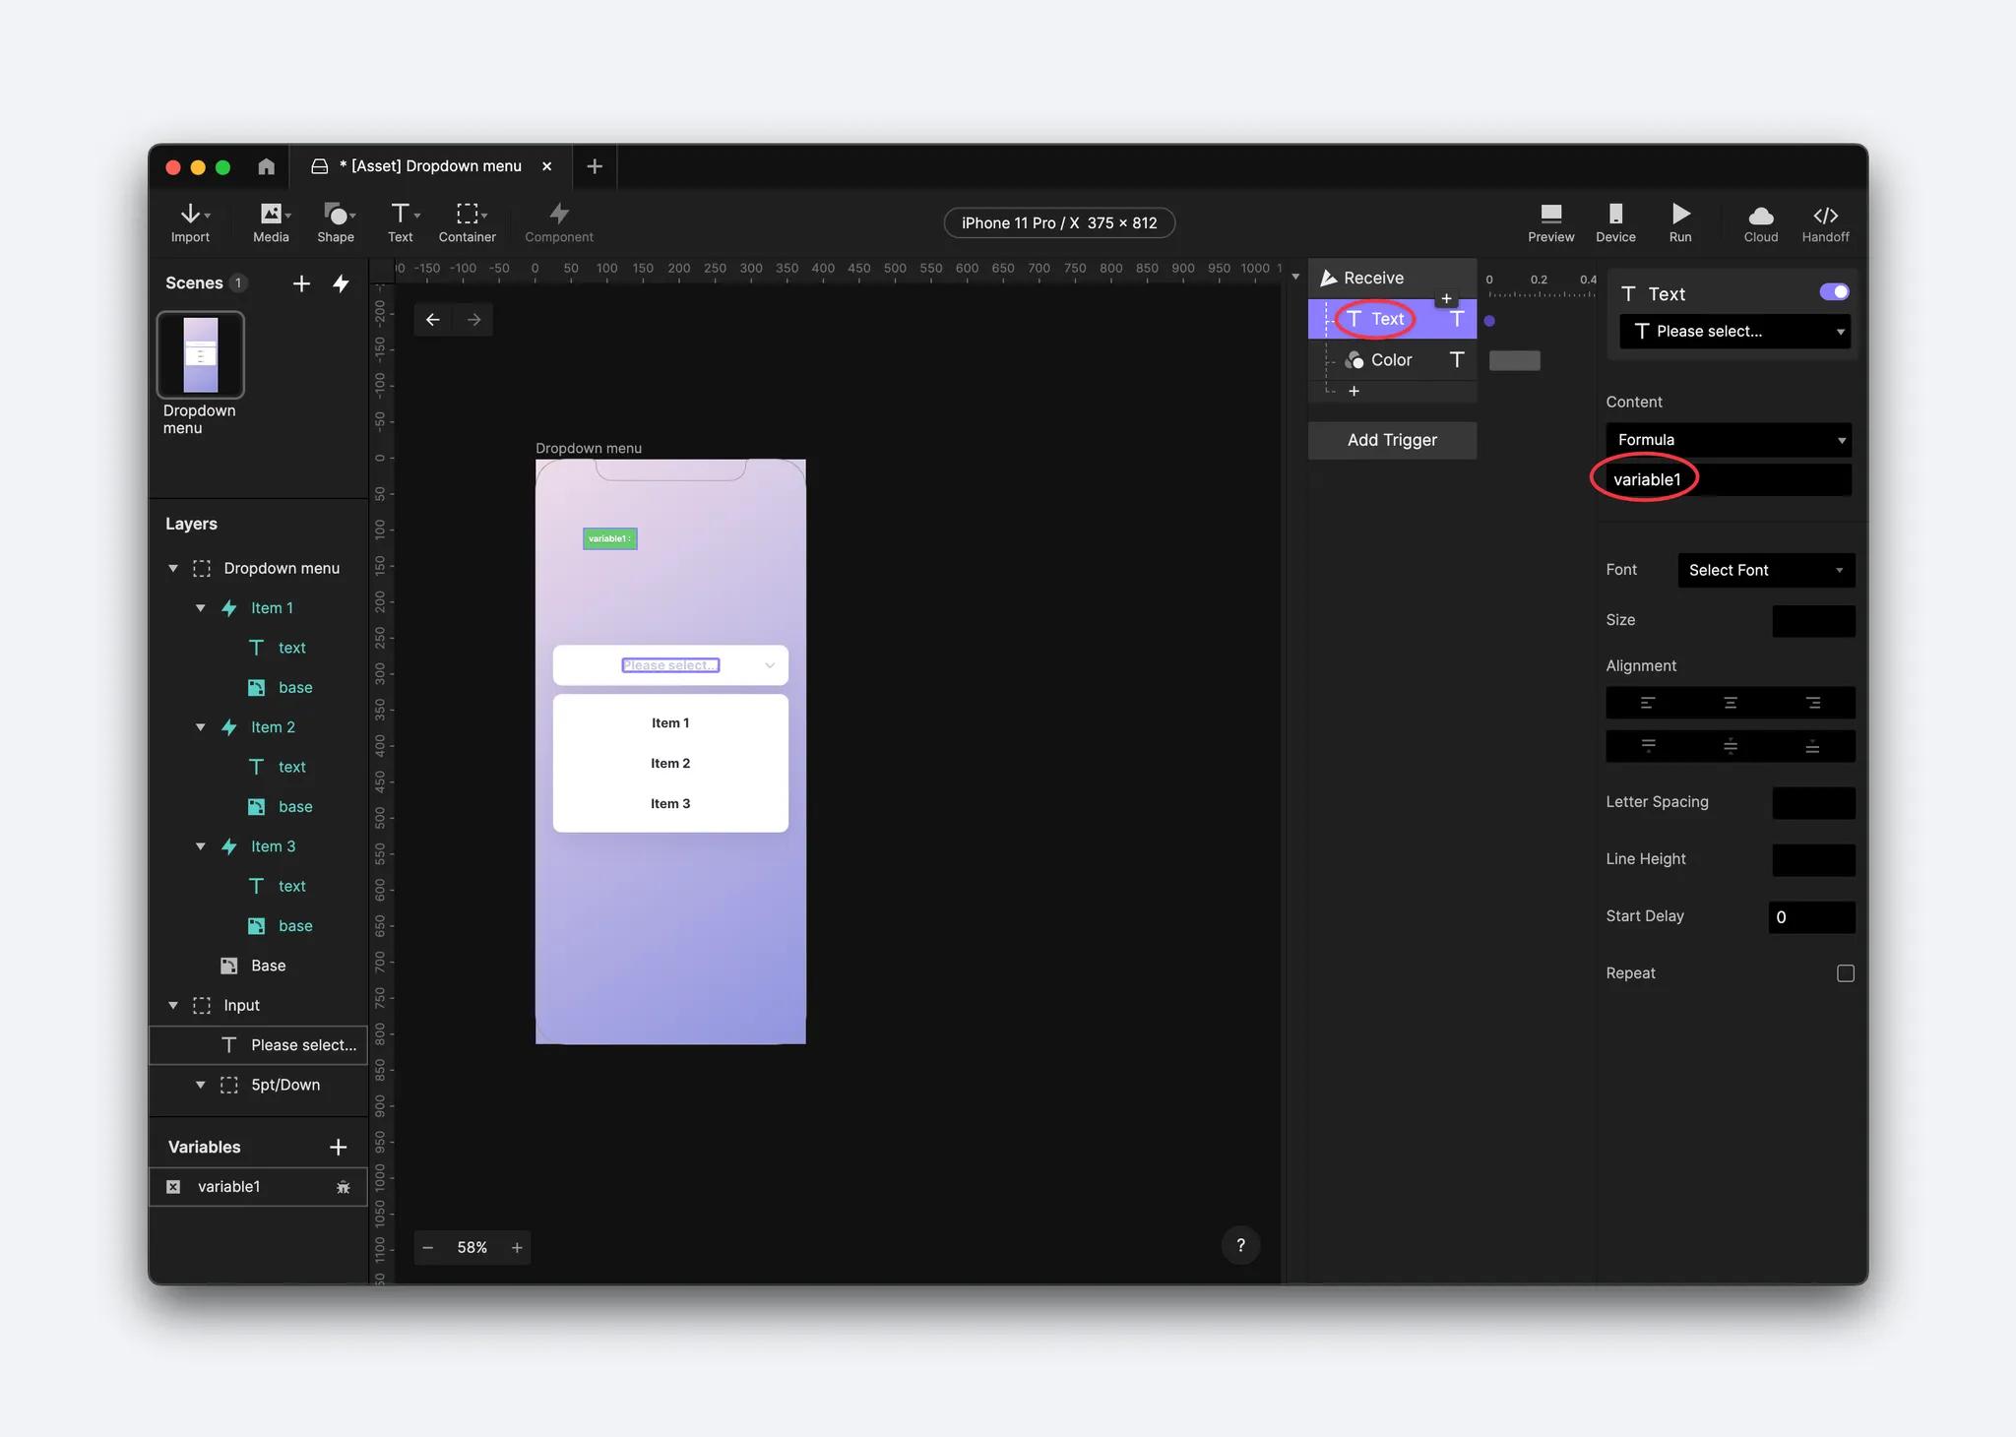Collapse the Dropdown menu layer group
This screenshot has width=2016, height=1437.
pos(173,569)
